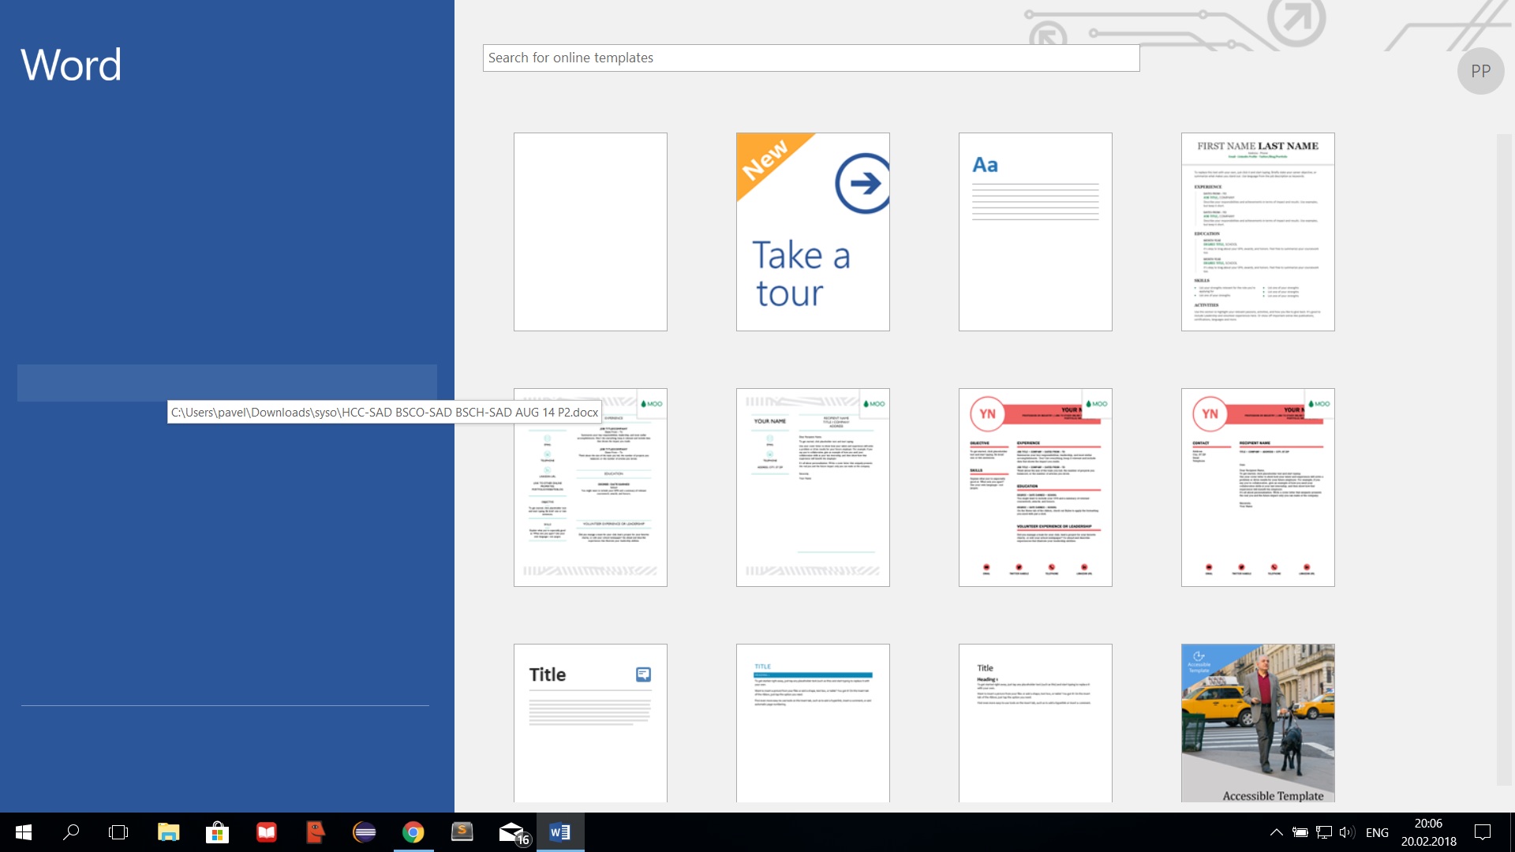1515x852 pixels.
Task: Launch Eclipse from the taskbar
Action: coord(365,832)
